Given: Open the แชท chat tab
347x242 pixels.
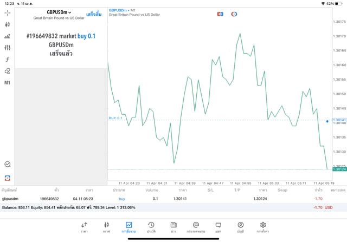Looking at the screenshot, I should click(x=218, y=227).
